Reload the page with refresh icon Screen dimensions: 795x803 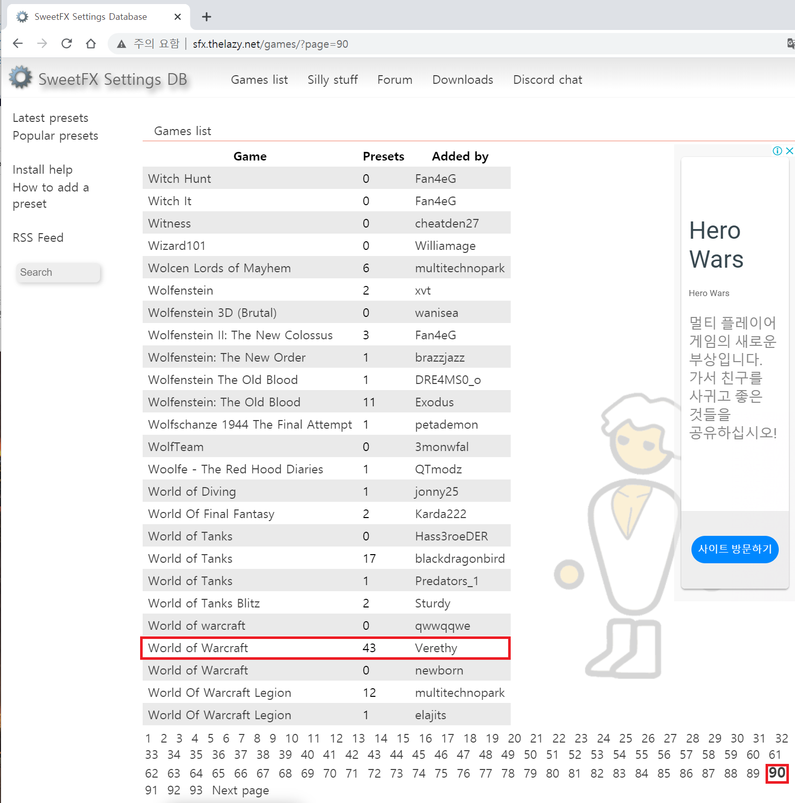(x=67, y=44)
